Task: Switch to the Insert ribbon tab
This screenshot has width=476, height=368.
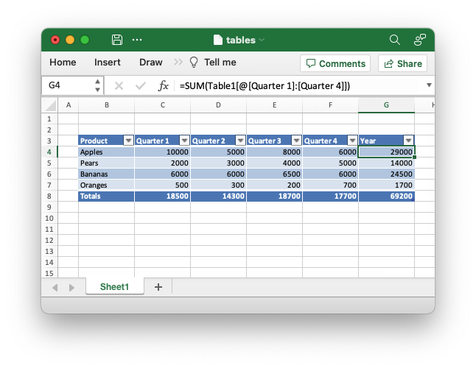Action: coord(108,63)
